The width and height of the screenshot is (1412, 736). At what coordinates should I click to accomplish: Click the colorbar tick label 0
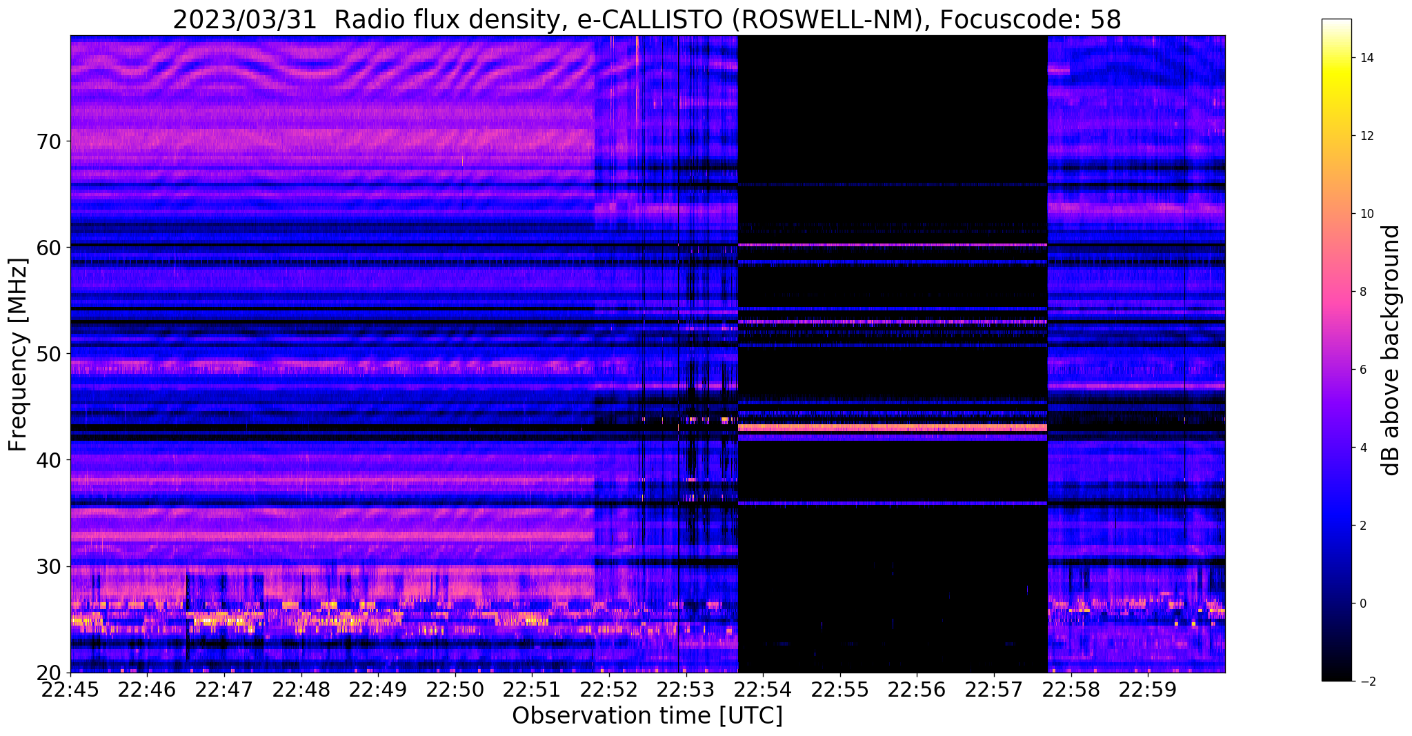pyautogui.click(x=1362, y=604)
